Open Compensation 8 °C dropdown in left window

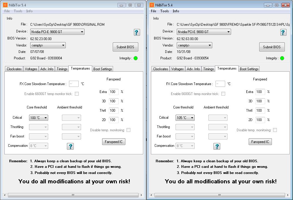click(x=38, y=146)
